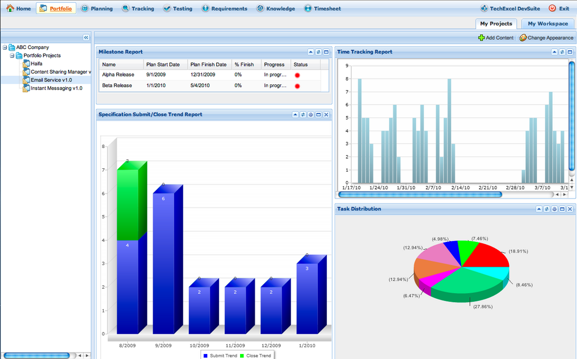Sort by Plan Finish Date column header
The width and height of the screenshot is (577, 359).
[210, 65]
